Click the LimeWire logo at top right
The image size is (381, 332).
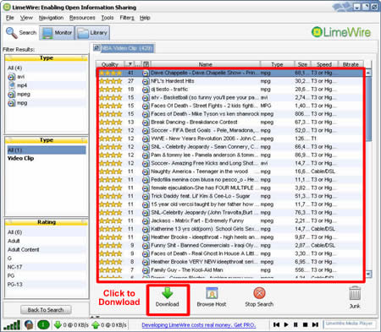(341, 32)
